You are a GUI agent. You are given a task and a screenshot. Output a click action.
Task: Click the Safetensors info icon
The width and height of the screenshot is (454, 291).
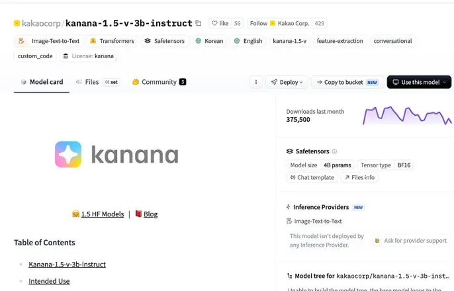click(334, 151)
